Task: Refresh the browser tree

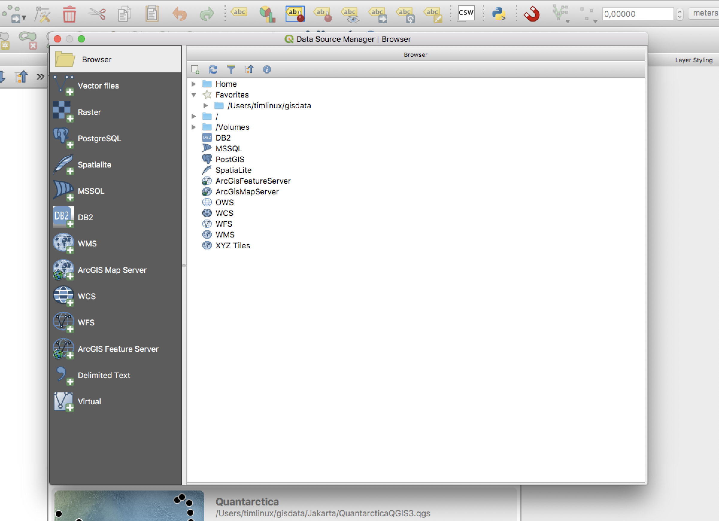Action: click(x=213, y=69)
